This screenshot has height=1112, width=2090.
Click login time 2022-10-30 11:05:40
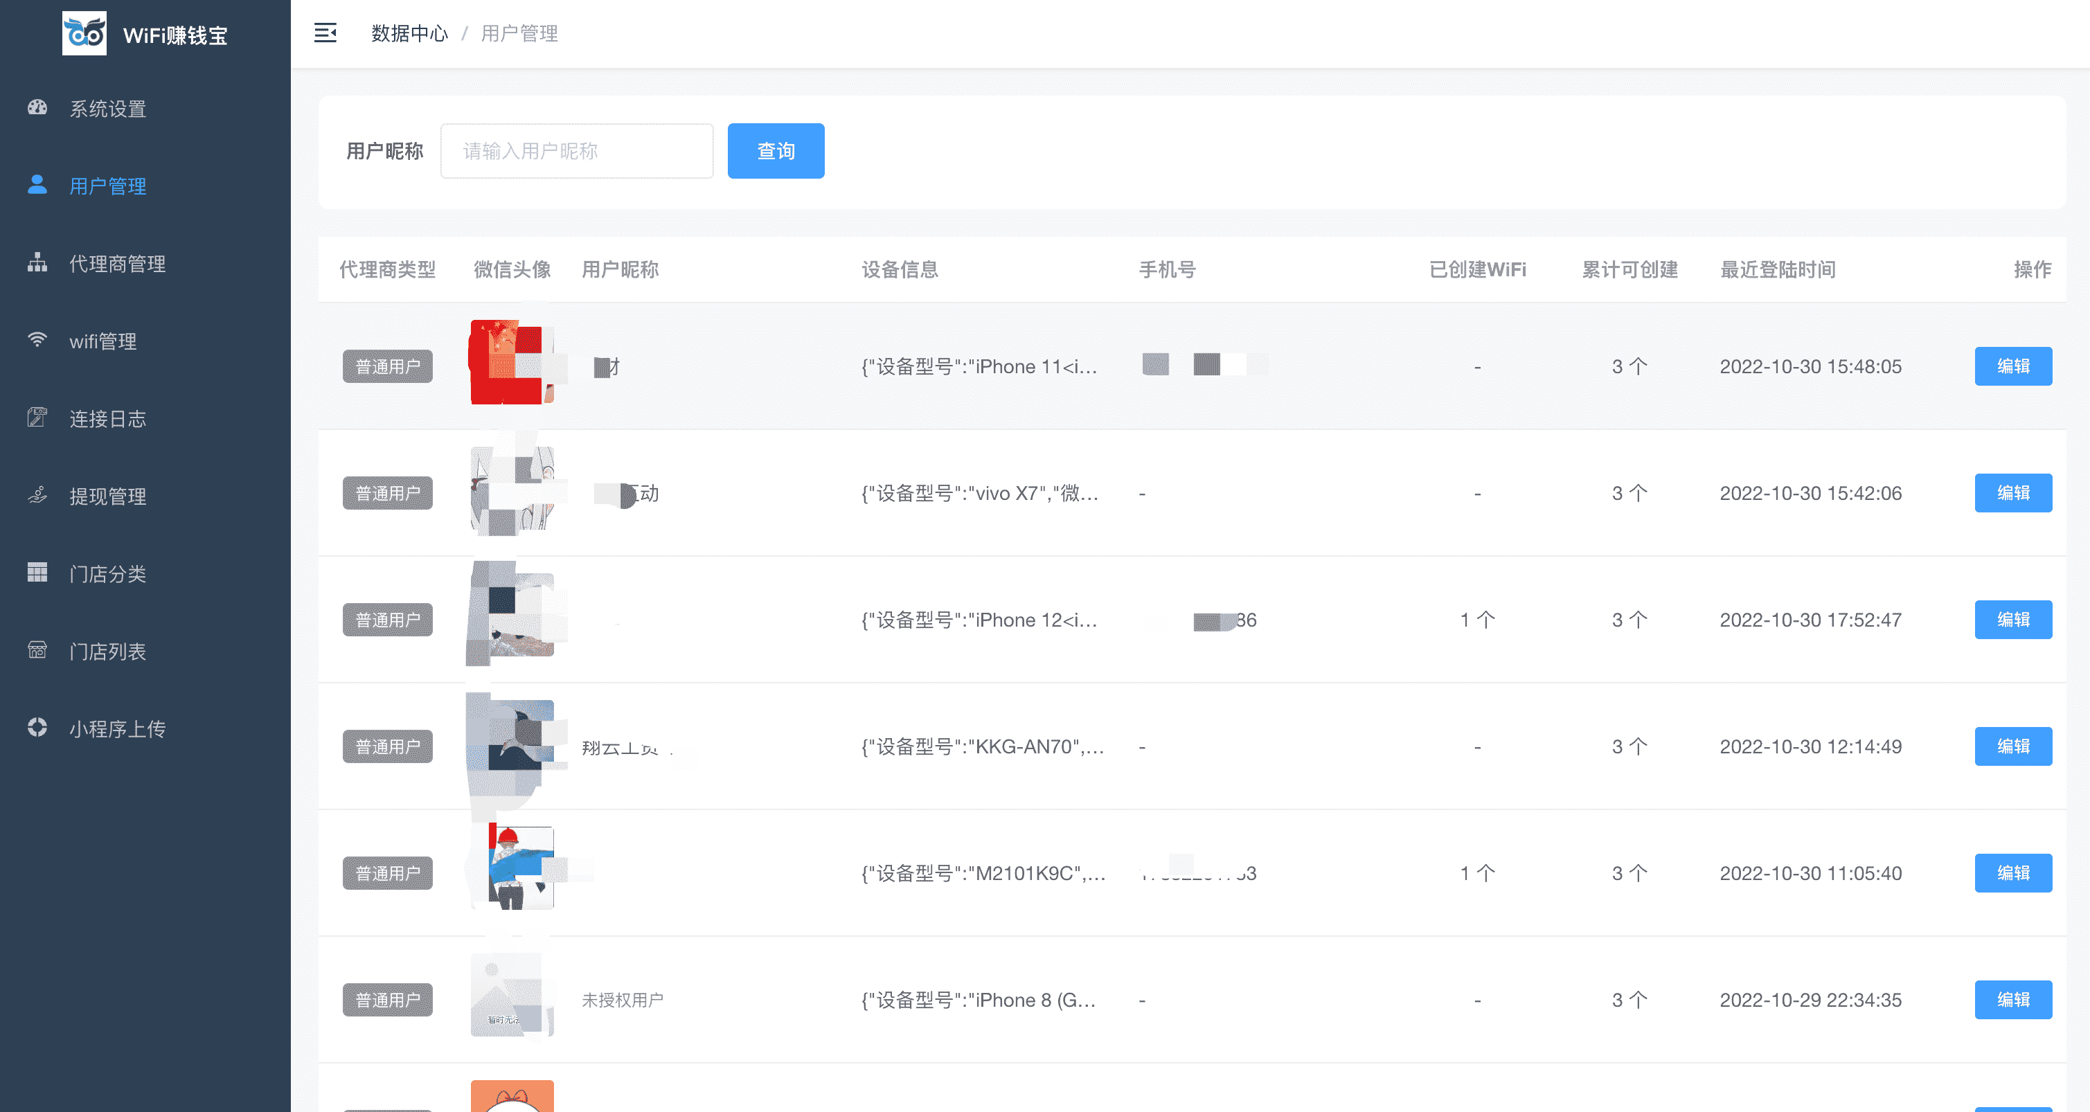click(x=1811, y=872)
